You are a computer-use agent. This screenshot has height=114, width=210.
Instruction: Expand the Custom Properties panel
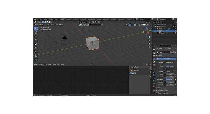[x=163, y=93]
